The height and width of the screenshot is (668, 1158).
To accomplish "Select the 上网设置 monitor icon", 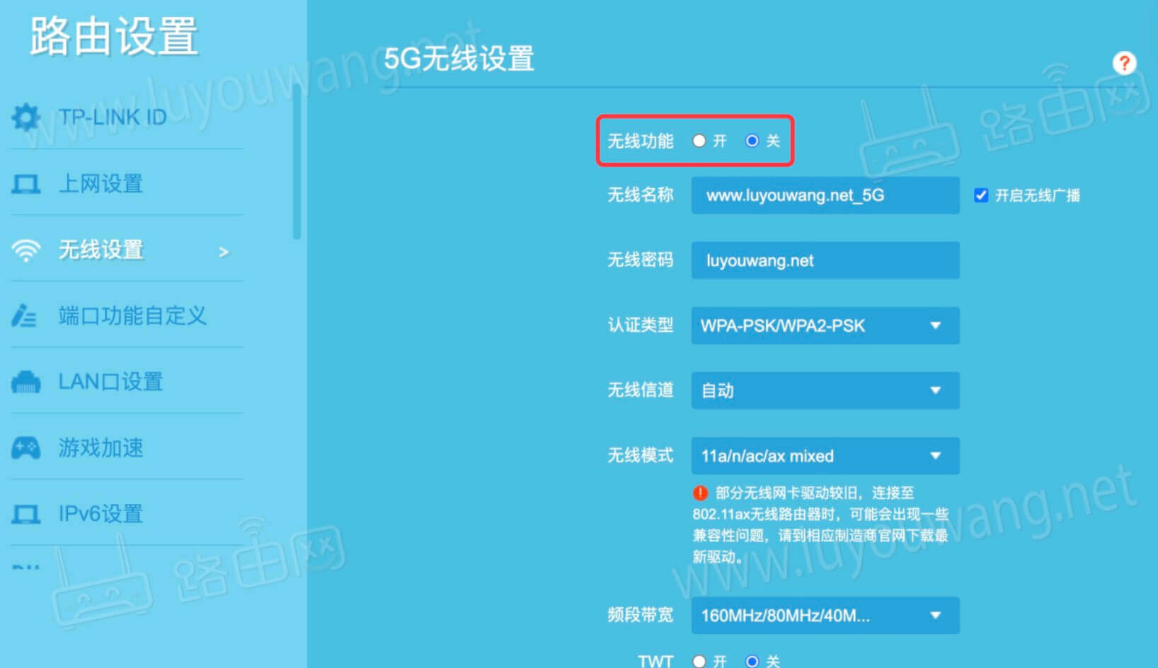I will (26, 183).
